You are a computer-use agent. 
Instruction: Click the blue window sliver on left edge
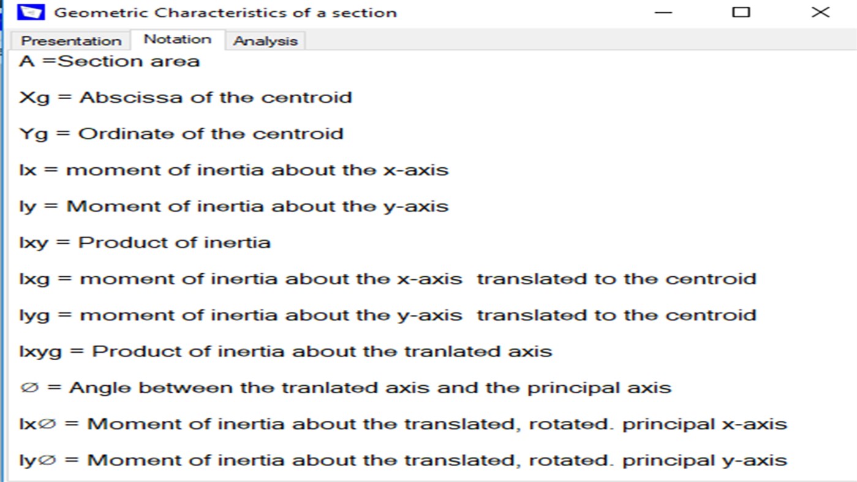click(x=4, y=245)
